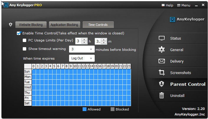Click the Menu list icon
The image size is (208, 119).
click(179, 5)
